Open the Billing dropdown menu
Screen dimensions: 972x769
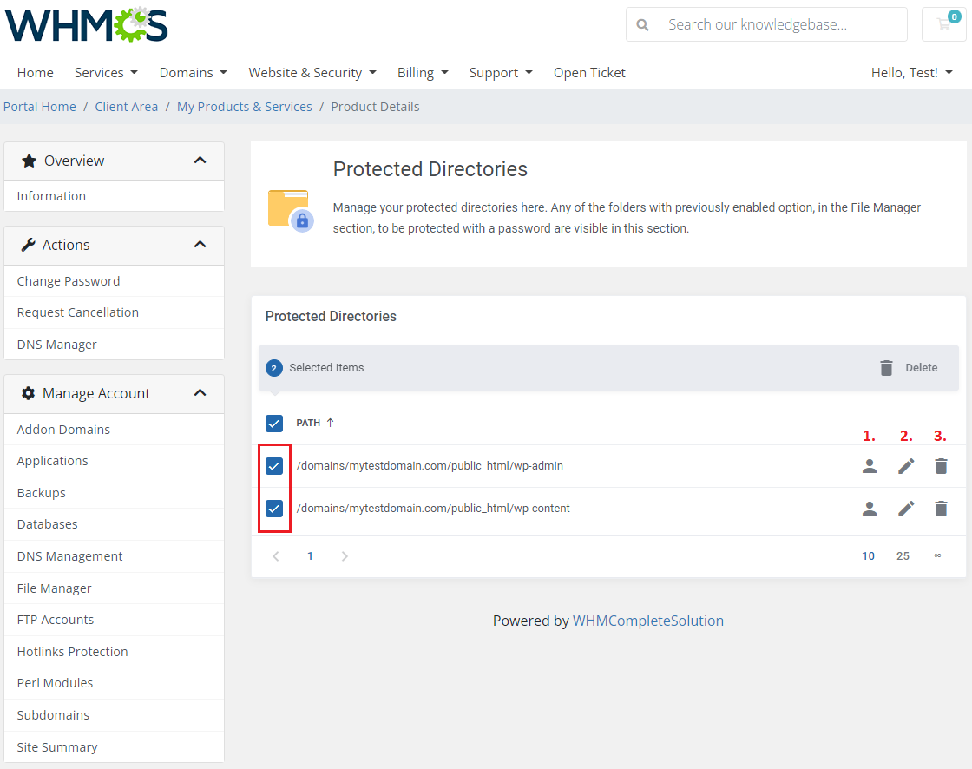pyautogui.click(x=423, y=73)
